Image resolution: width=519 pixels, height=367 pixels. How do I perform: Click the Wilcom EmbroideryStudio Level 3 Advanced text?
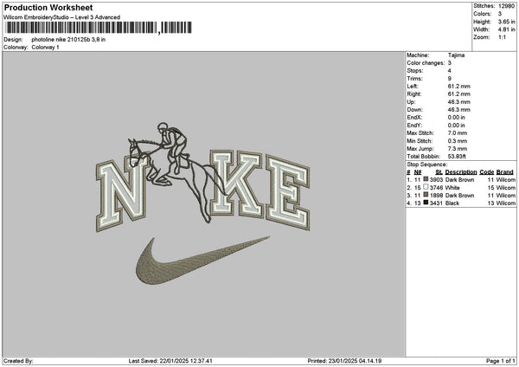(x=62, y=17)
